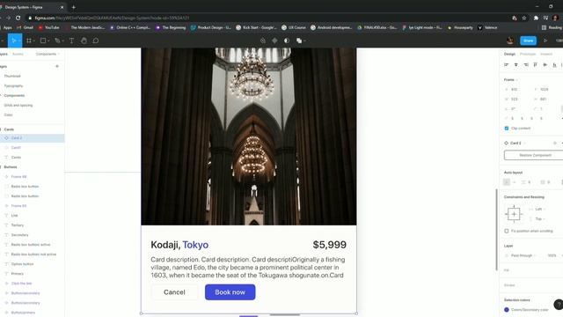Open Pass through blend mode dropdown
The width and height of the screenshot is (563, 317).
tap(523, 255)
